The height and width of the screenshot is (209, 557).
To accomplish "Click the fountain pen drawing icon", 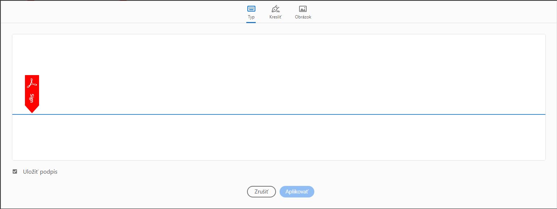I will 276,9.
